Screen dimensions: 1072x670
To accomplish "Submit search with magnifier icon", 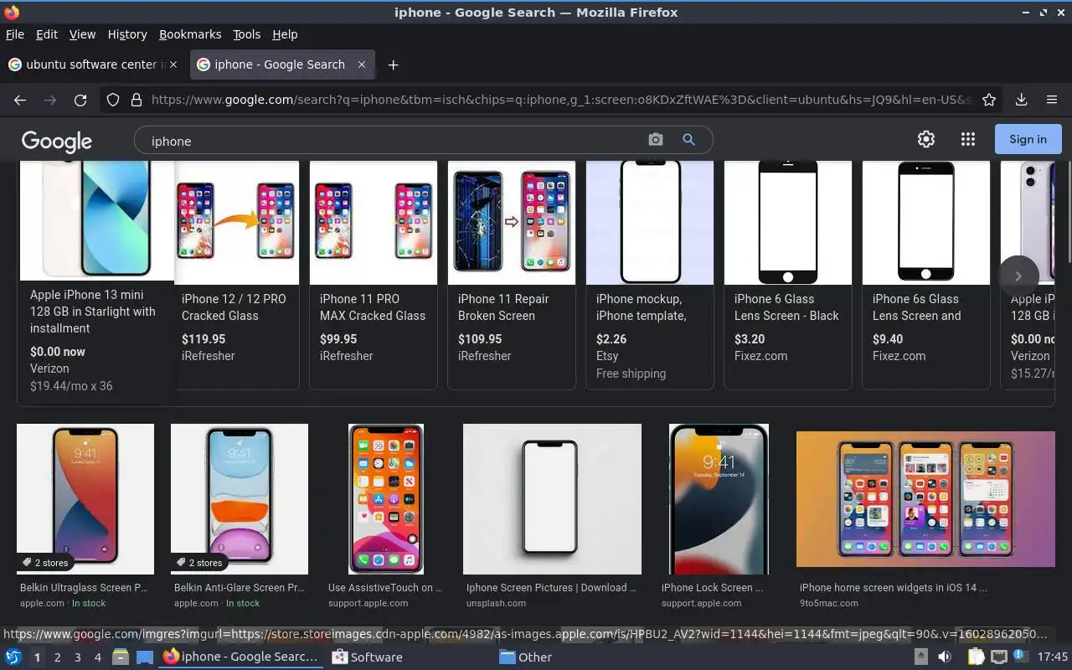I will coord(688,140).
